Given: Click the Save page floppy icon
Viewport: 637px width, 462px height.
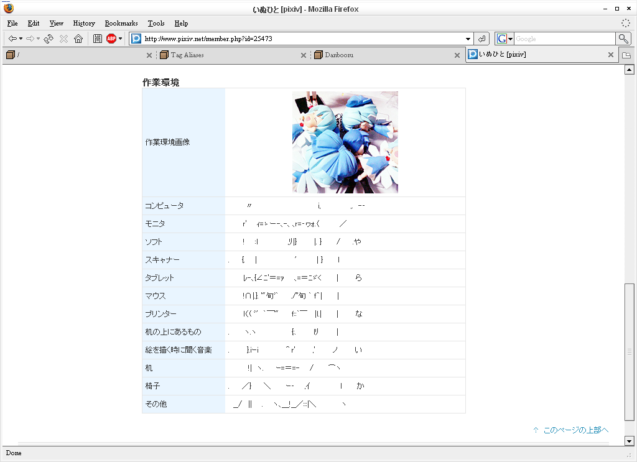Looking at the screenshot, I should click(97, 38).
